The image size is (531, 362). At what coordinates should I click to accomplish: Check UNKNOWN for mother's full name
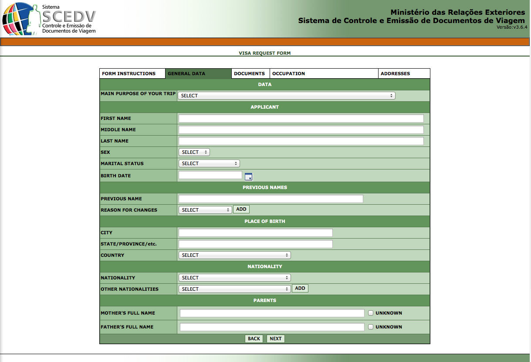click(x=371, y=313)
